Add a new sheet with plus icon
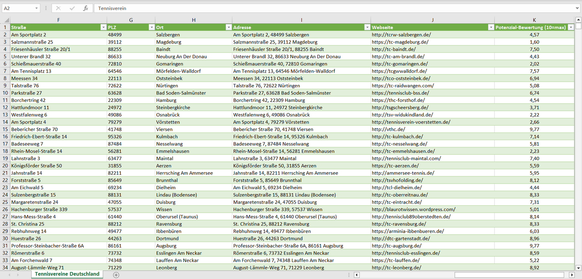582x279 pixels. (116, 275)
